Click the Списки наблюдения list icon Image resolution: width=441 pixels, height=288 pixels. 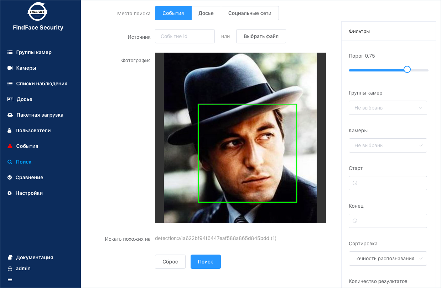coord(10,84)
